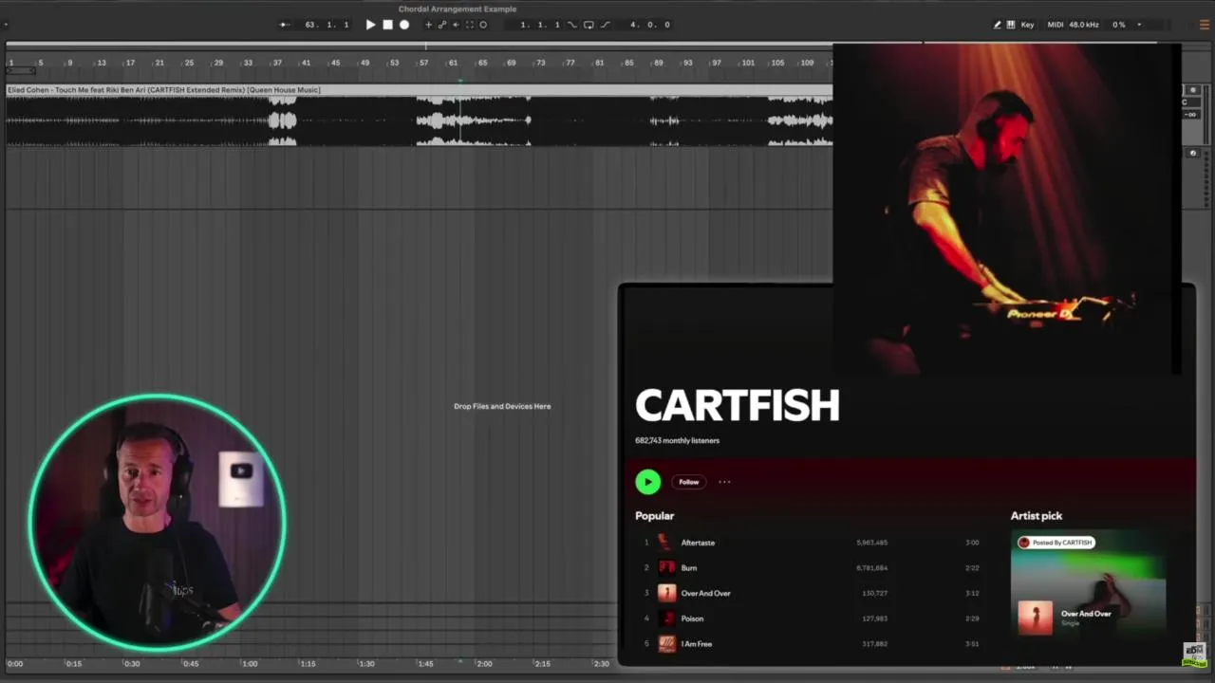Play the track Aftertaste
This screenshot has width=1215, height=683.
tap(698, 543)
